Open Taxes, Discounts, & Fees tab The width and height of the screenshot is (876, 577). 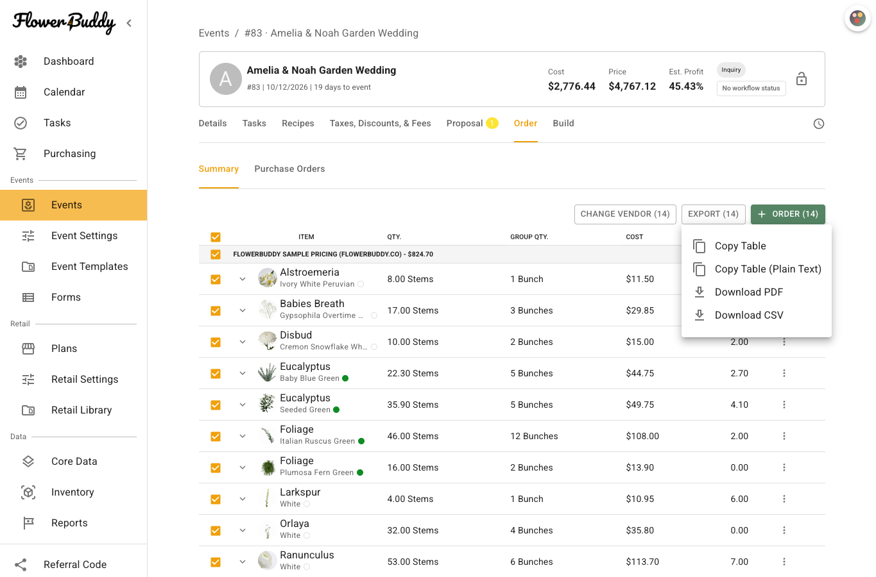(x=380, y=123)
